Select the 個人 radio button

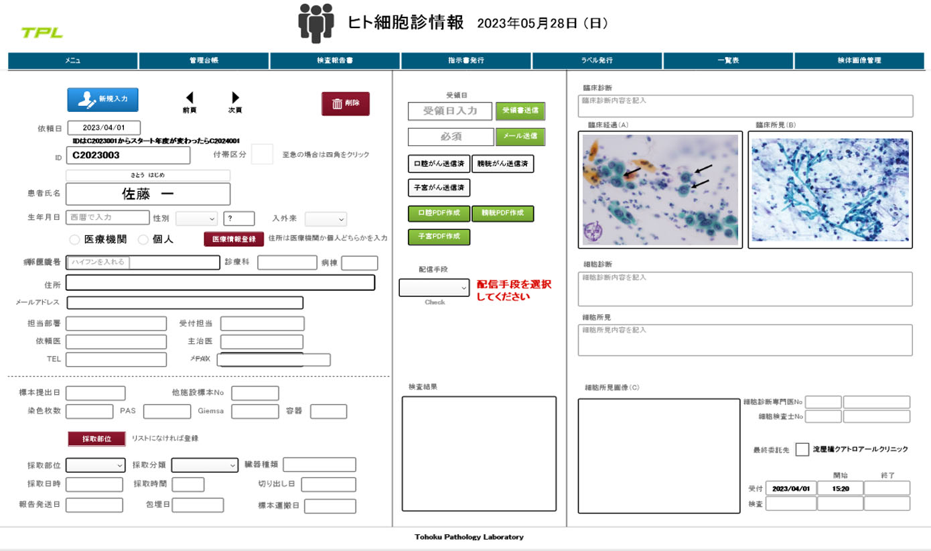[141, 239]
